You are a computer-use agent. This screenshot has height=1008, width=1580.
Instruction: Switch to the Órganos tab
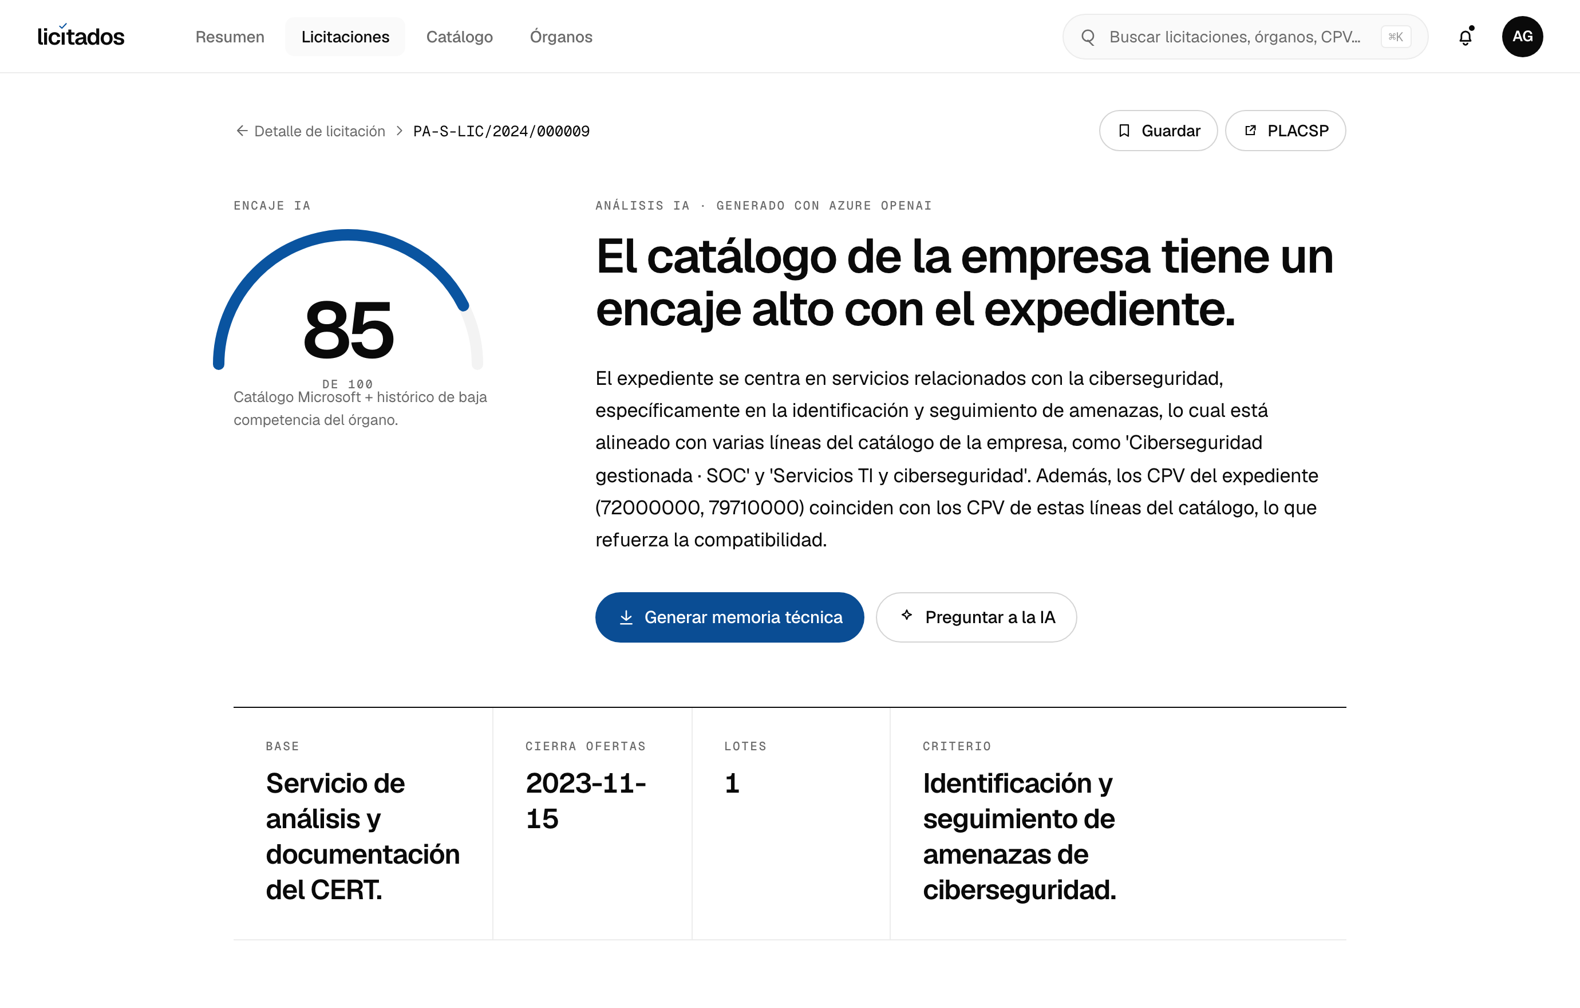(561, 37)
